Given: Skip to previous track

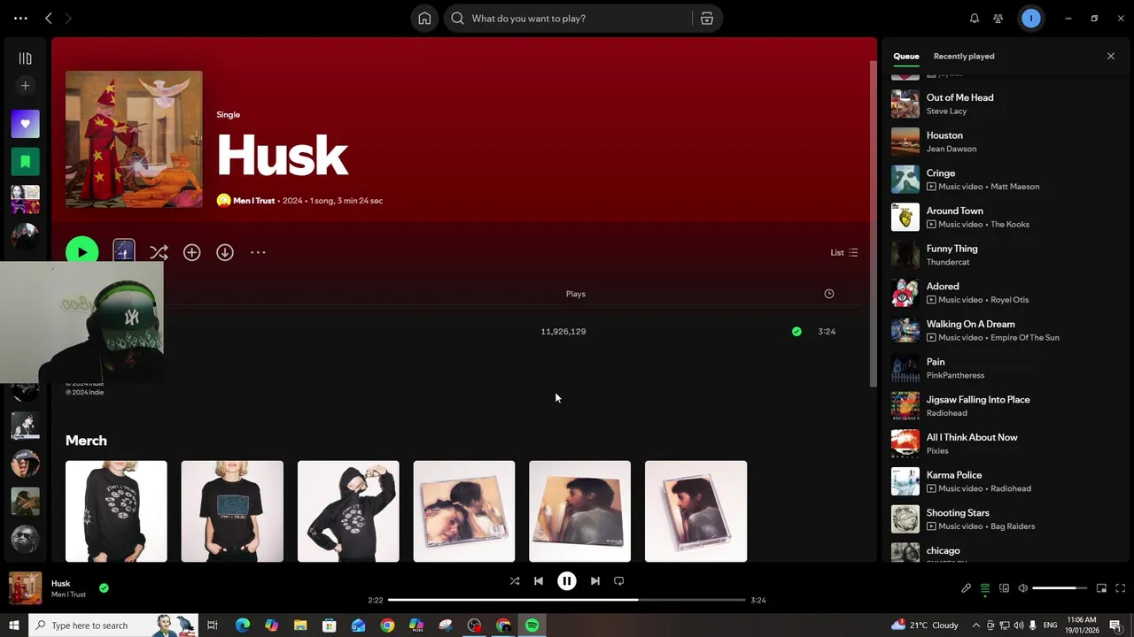Looking at the screenshot, I should click(x=539, y=581).
